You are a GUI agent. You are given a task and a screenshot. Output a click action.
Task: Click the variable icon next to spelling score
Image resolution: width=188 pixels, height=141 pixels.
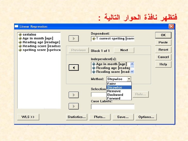[x=20, y=50]
